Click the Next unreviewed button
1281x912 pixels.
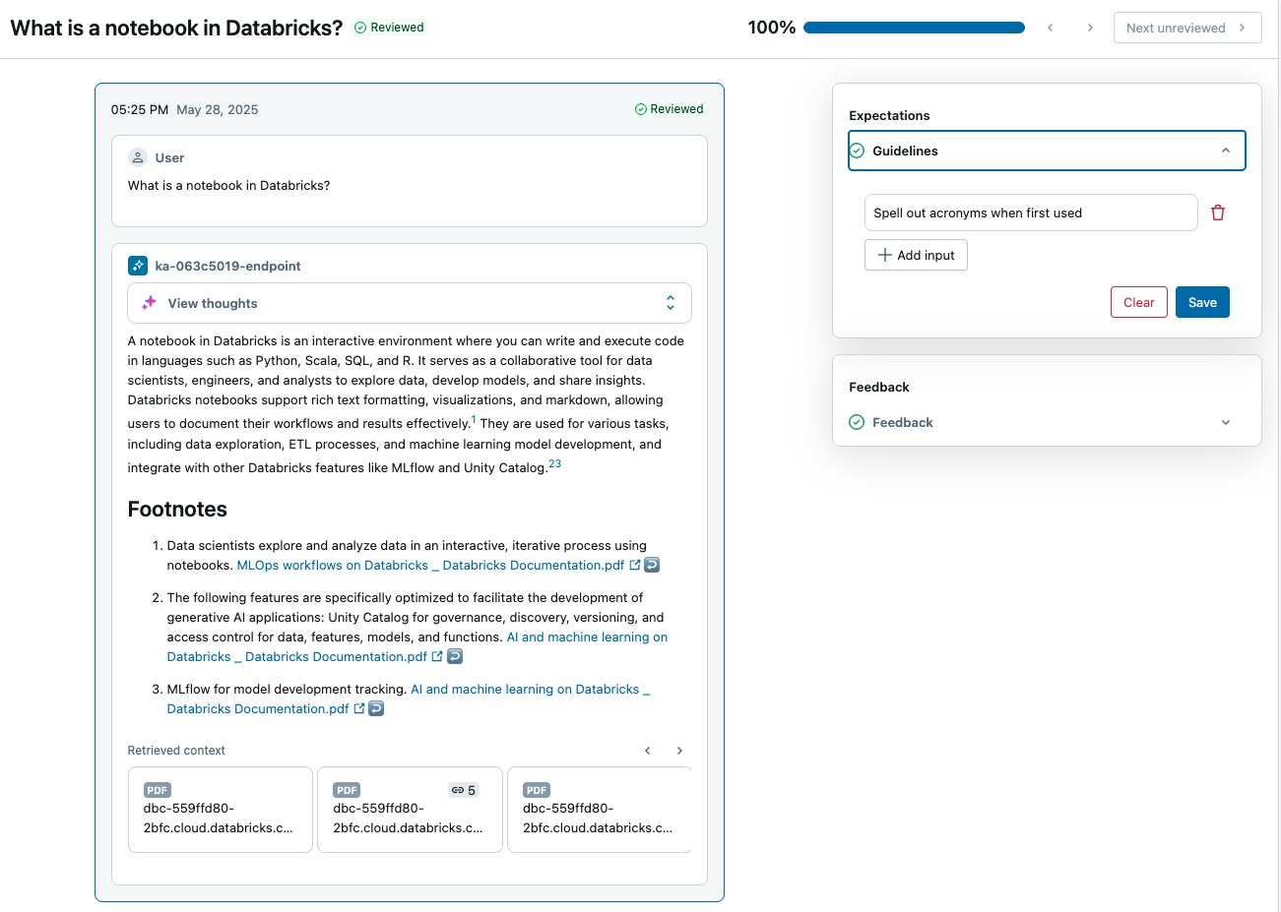[x=1186, y=28]
